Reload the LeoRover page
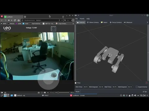The image size is (149, 111). 15,20
